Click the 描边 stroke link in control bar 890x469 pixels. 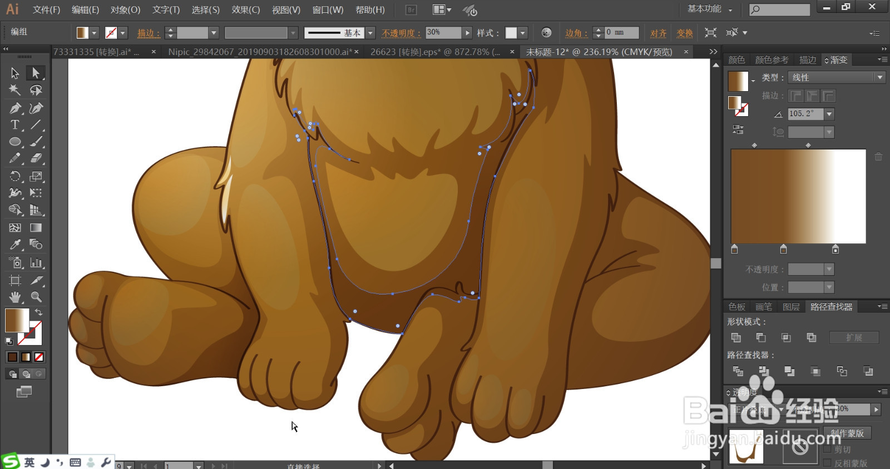click(x=148, y=33)
